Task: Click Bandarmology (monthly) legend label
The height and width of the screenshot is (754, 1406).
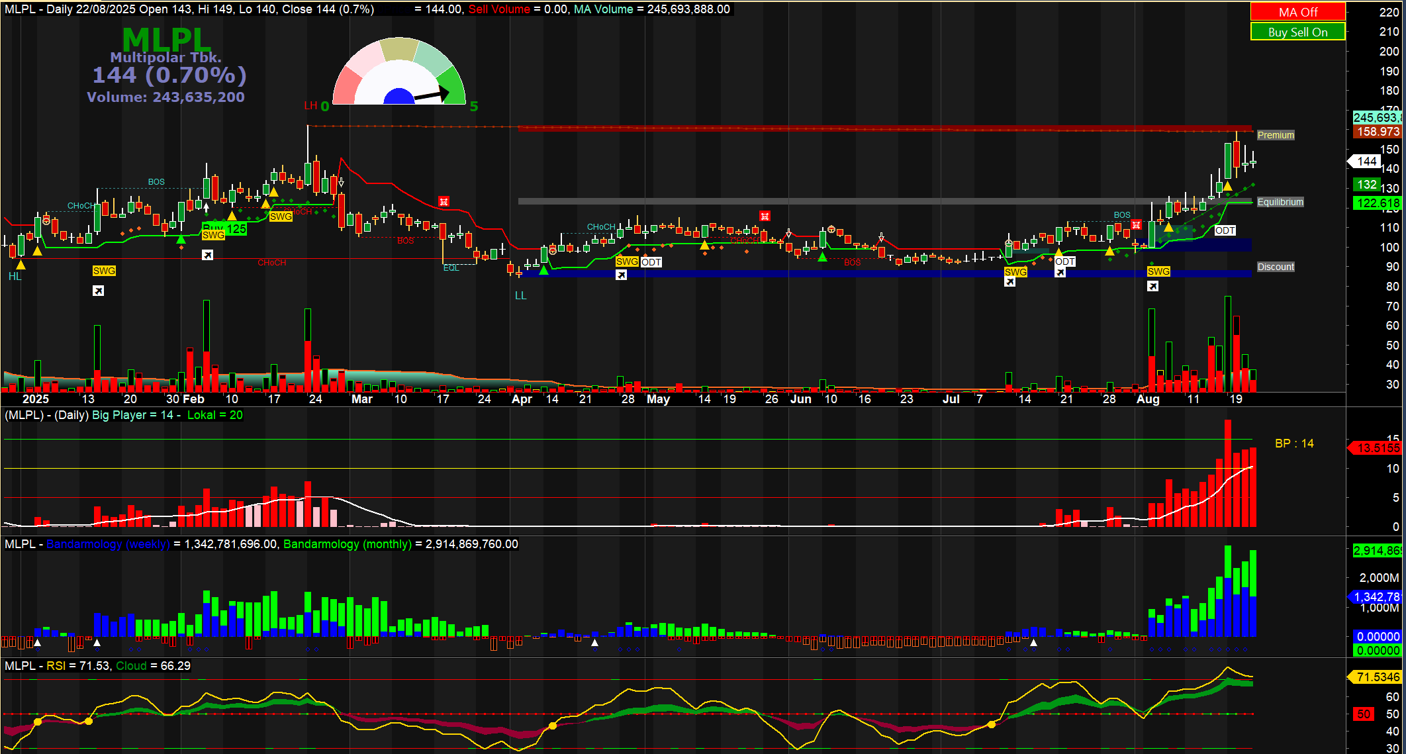Action: pyautogui.click(x=348, y=544)
